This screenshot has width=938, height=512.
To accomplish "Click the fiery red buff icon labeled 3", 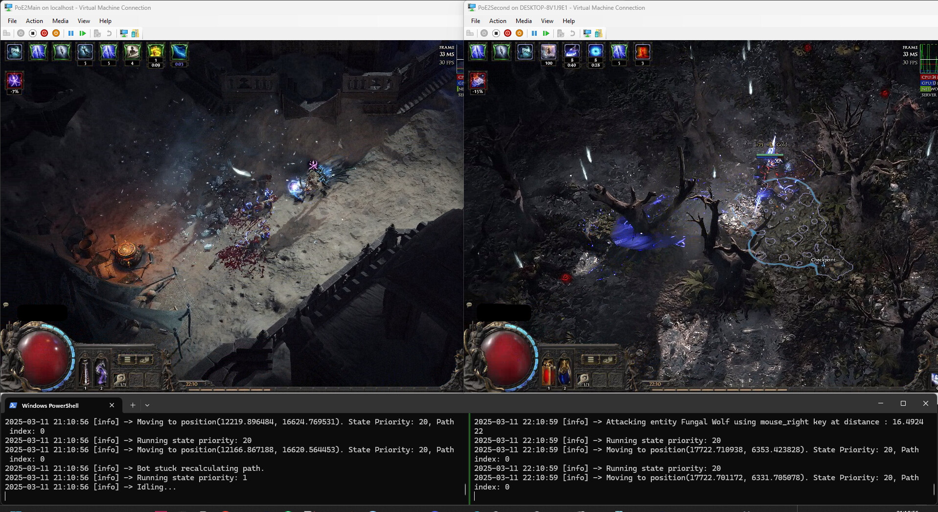I will click(642, 52).
